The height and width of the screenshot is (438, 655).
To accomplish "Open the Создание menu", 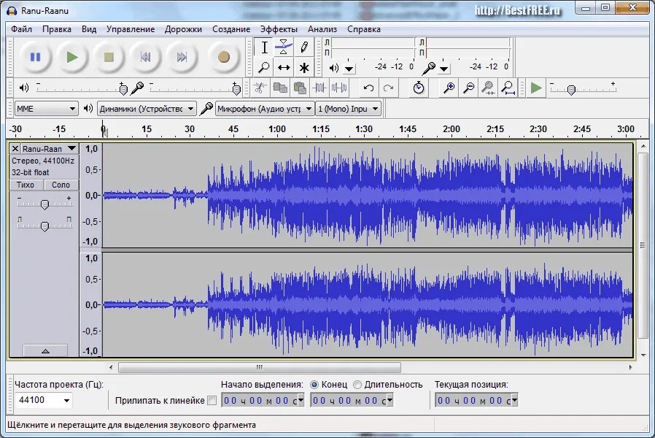I will (231, 29).
